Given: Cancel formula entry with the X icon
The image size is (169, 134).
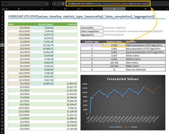Looking at the screenshot, I should click(55, 4).
